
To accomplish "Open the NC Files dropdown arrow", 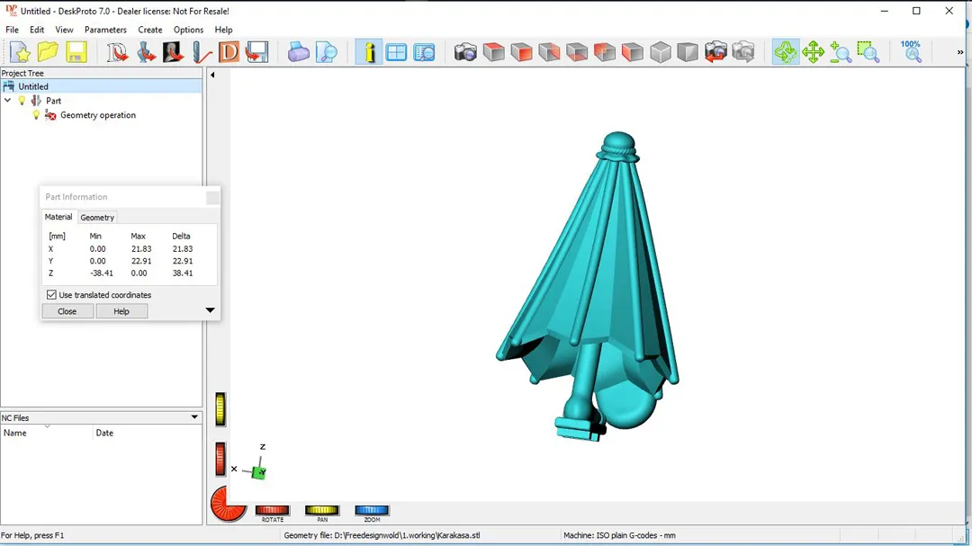I will point(194,417).
